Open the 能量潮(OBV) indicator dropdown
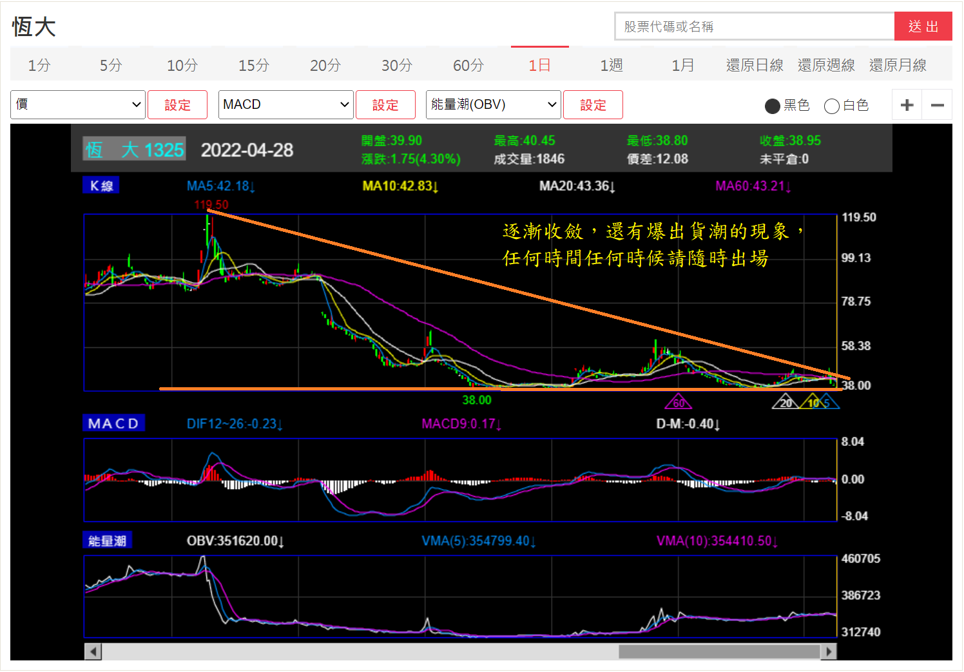Screen dimensions: 964x672 (x=494, y=104)
